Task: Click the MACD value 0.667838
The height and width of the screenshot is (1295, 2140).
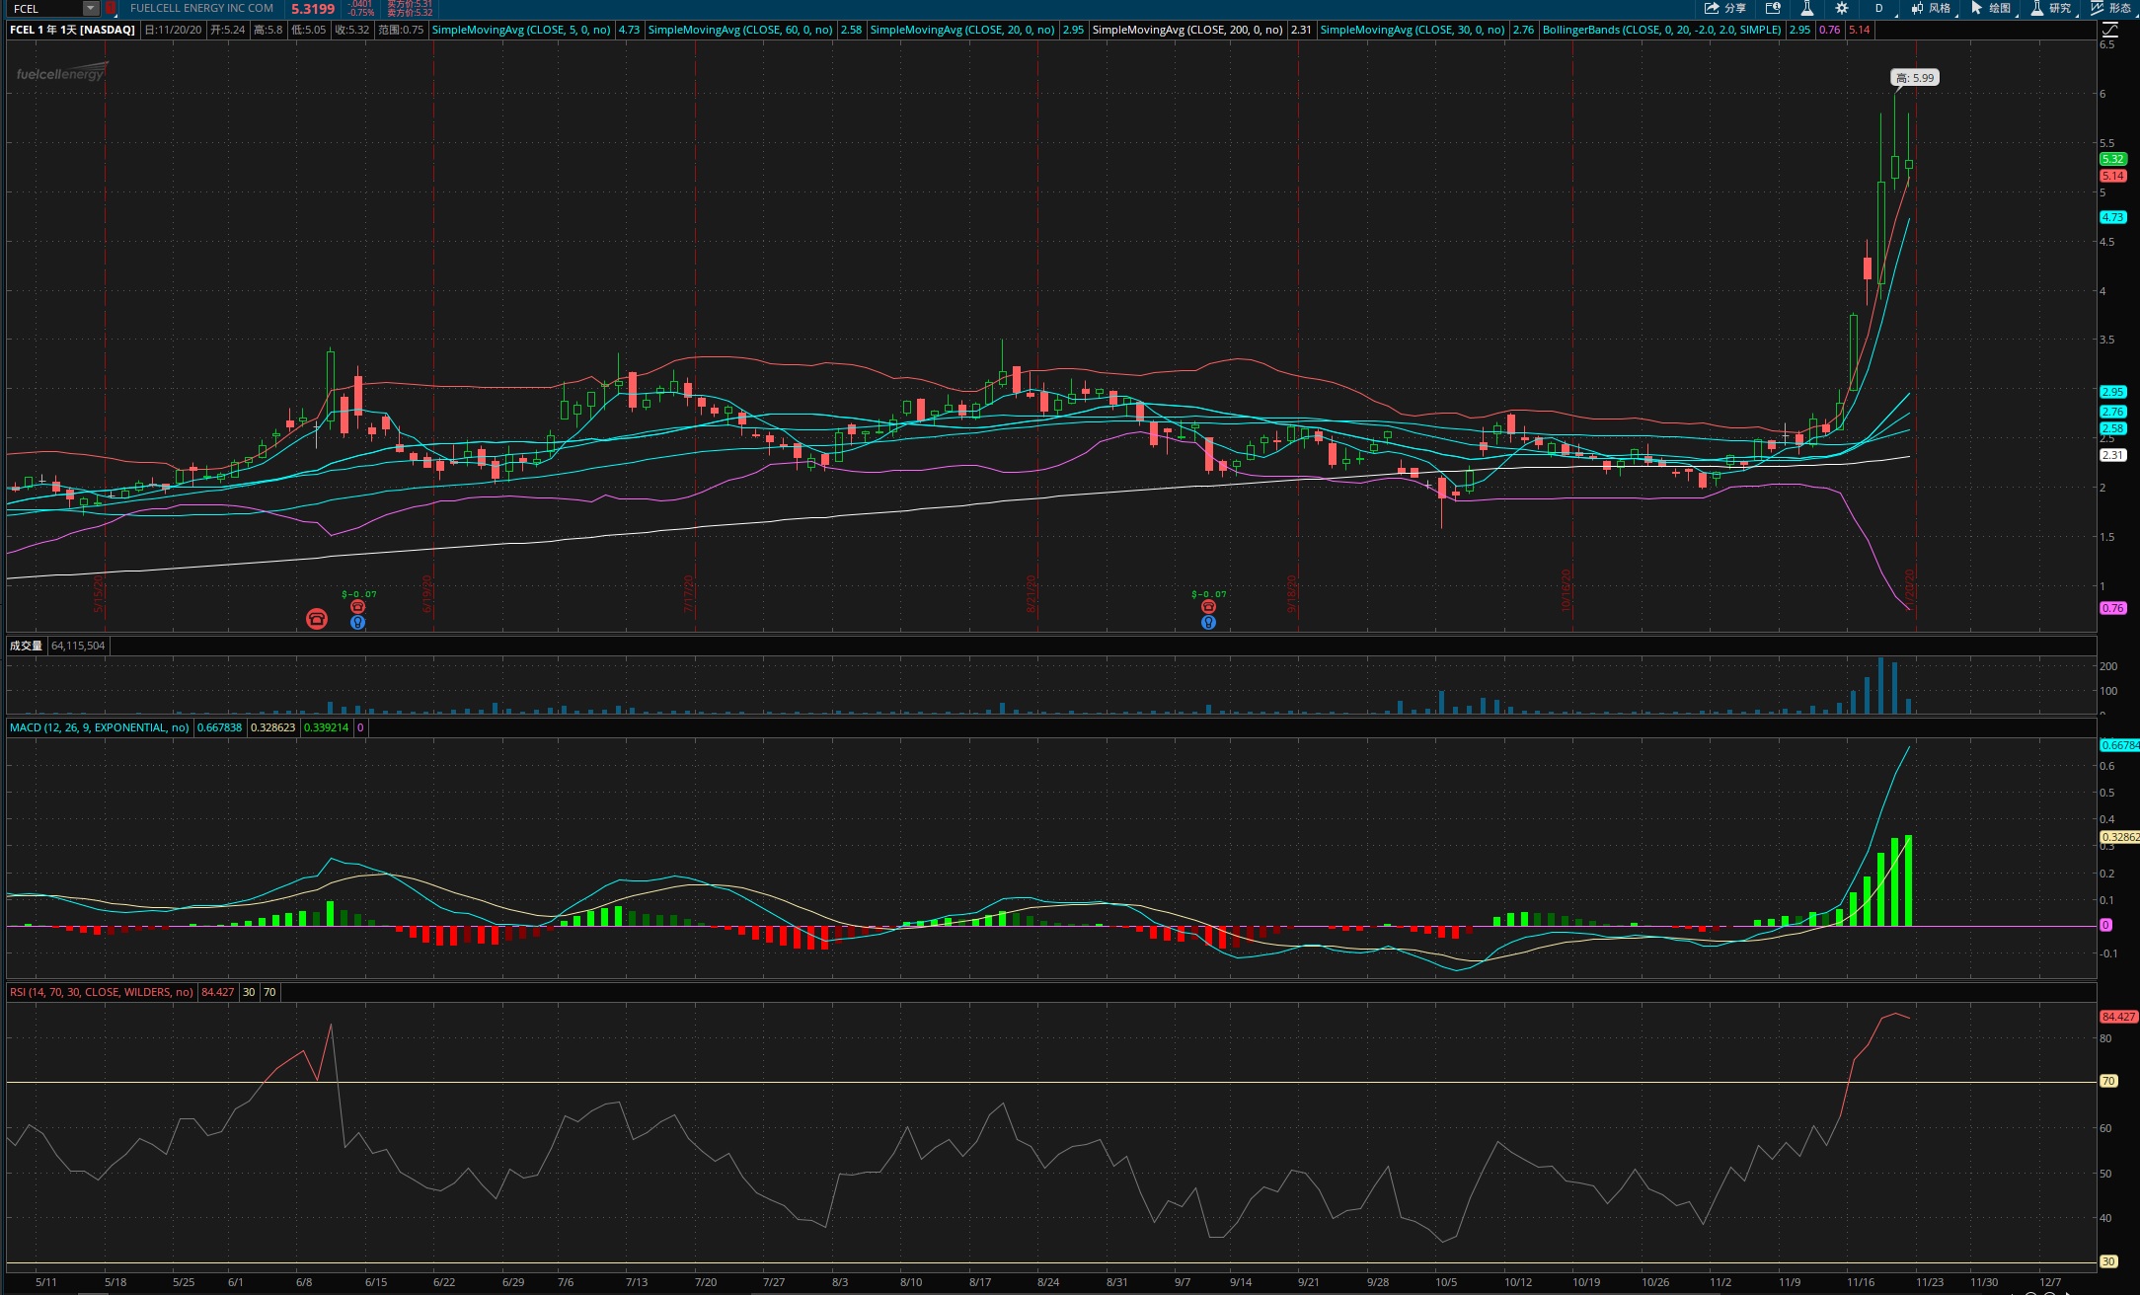Action: point(219,727)
